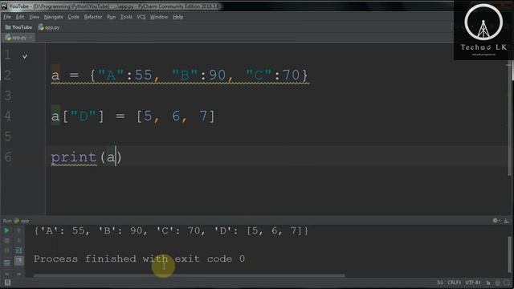Click the PyCharm app icon in title bar

click(x=4, y=6)
